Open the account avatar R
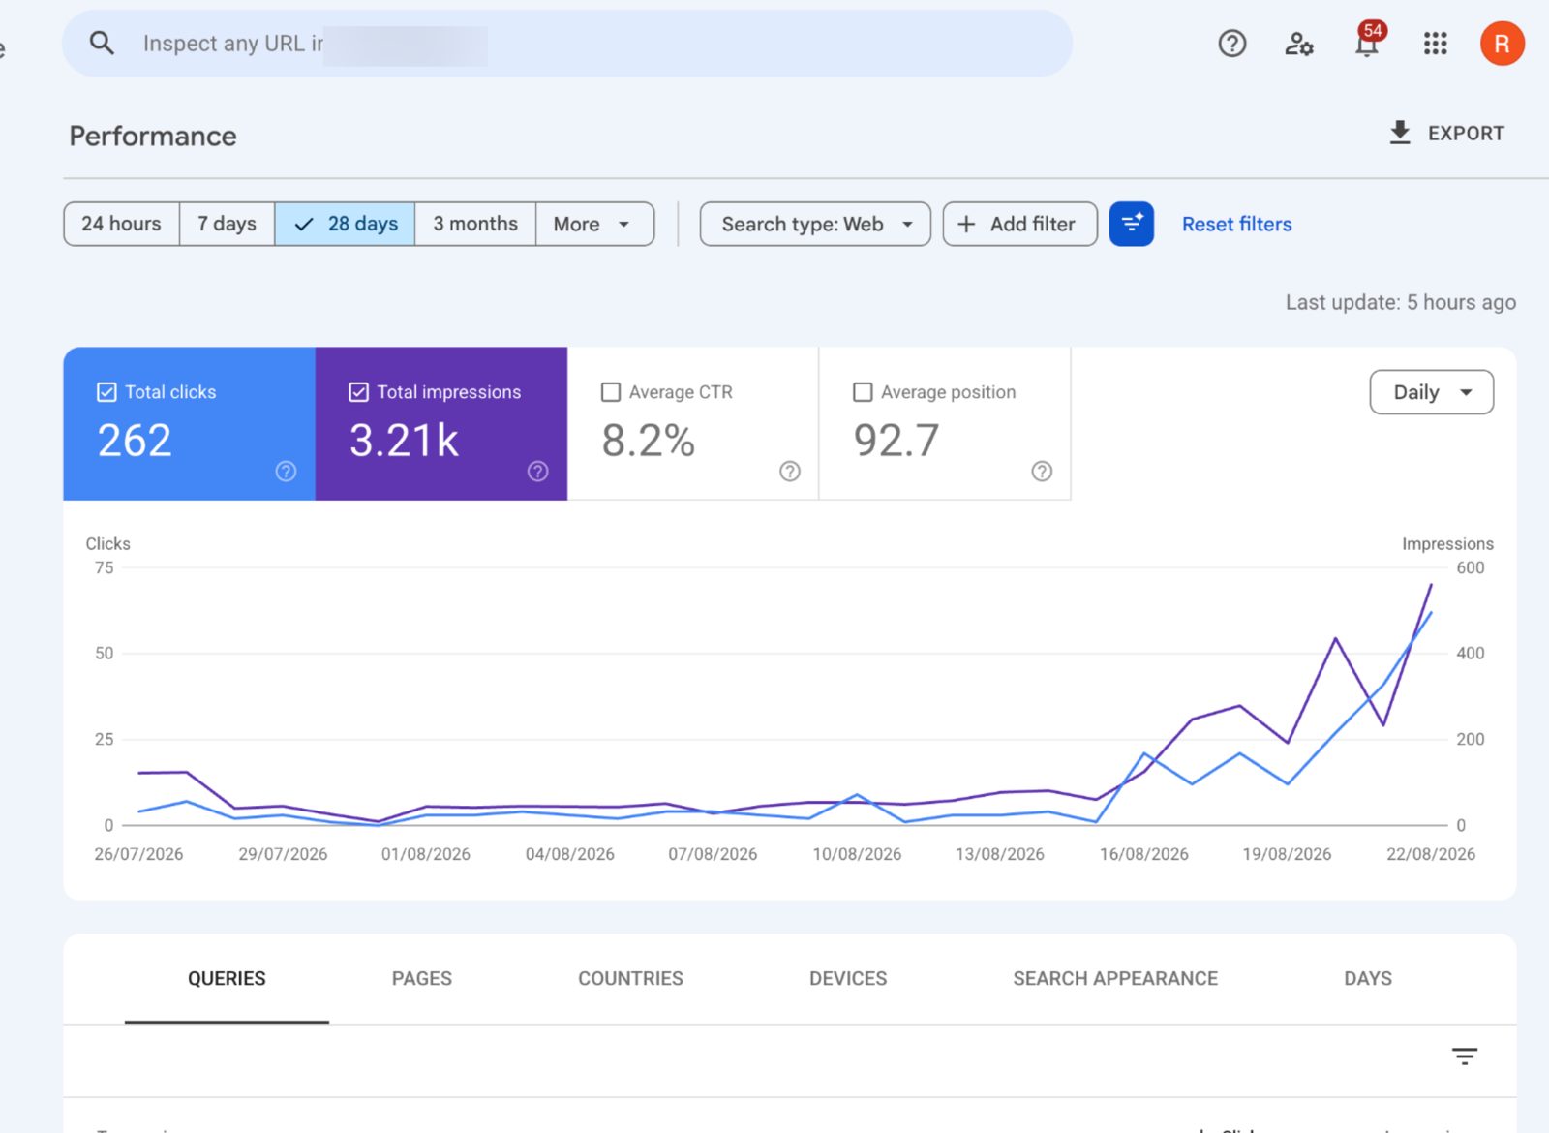The height and width of the screenshot is (1133, 1549). (1502, 44)
